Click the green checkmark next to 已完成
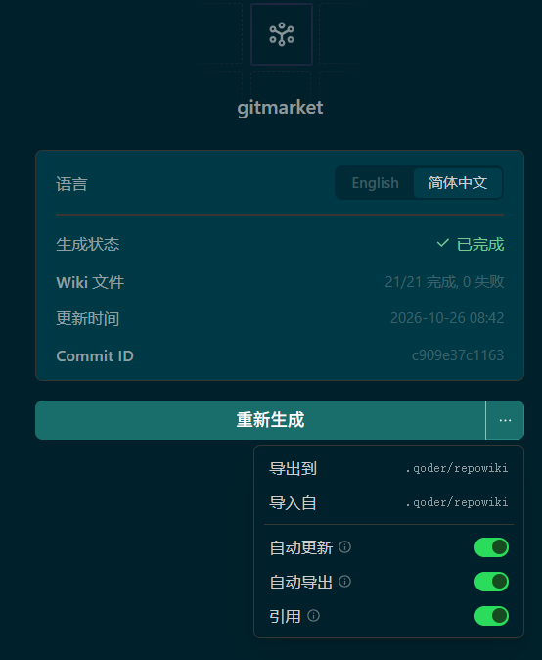Image resolution: width=542 pixels, height=660 pixels. (x=443, y=243)
